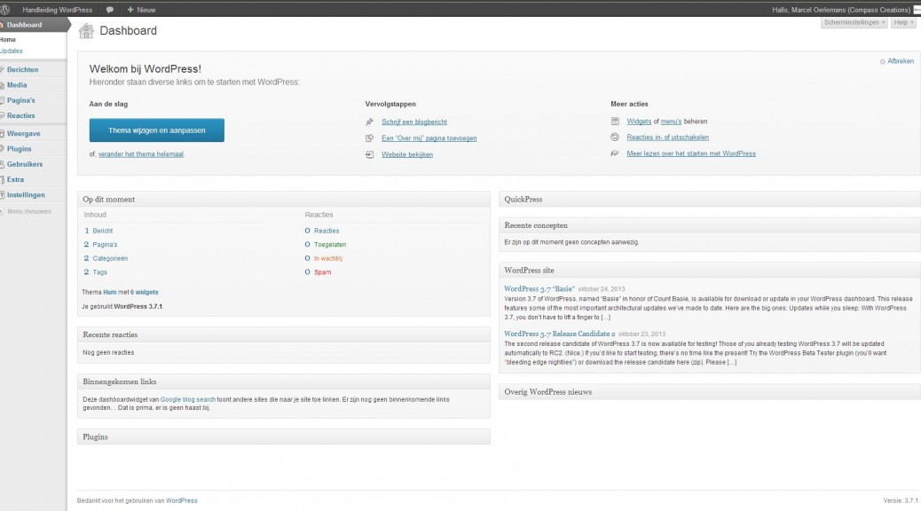Toggle 'Recente concepten' widget header
The image size is (921, 511).
[710, 225]
